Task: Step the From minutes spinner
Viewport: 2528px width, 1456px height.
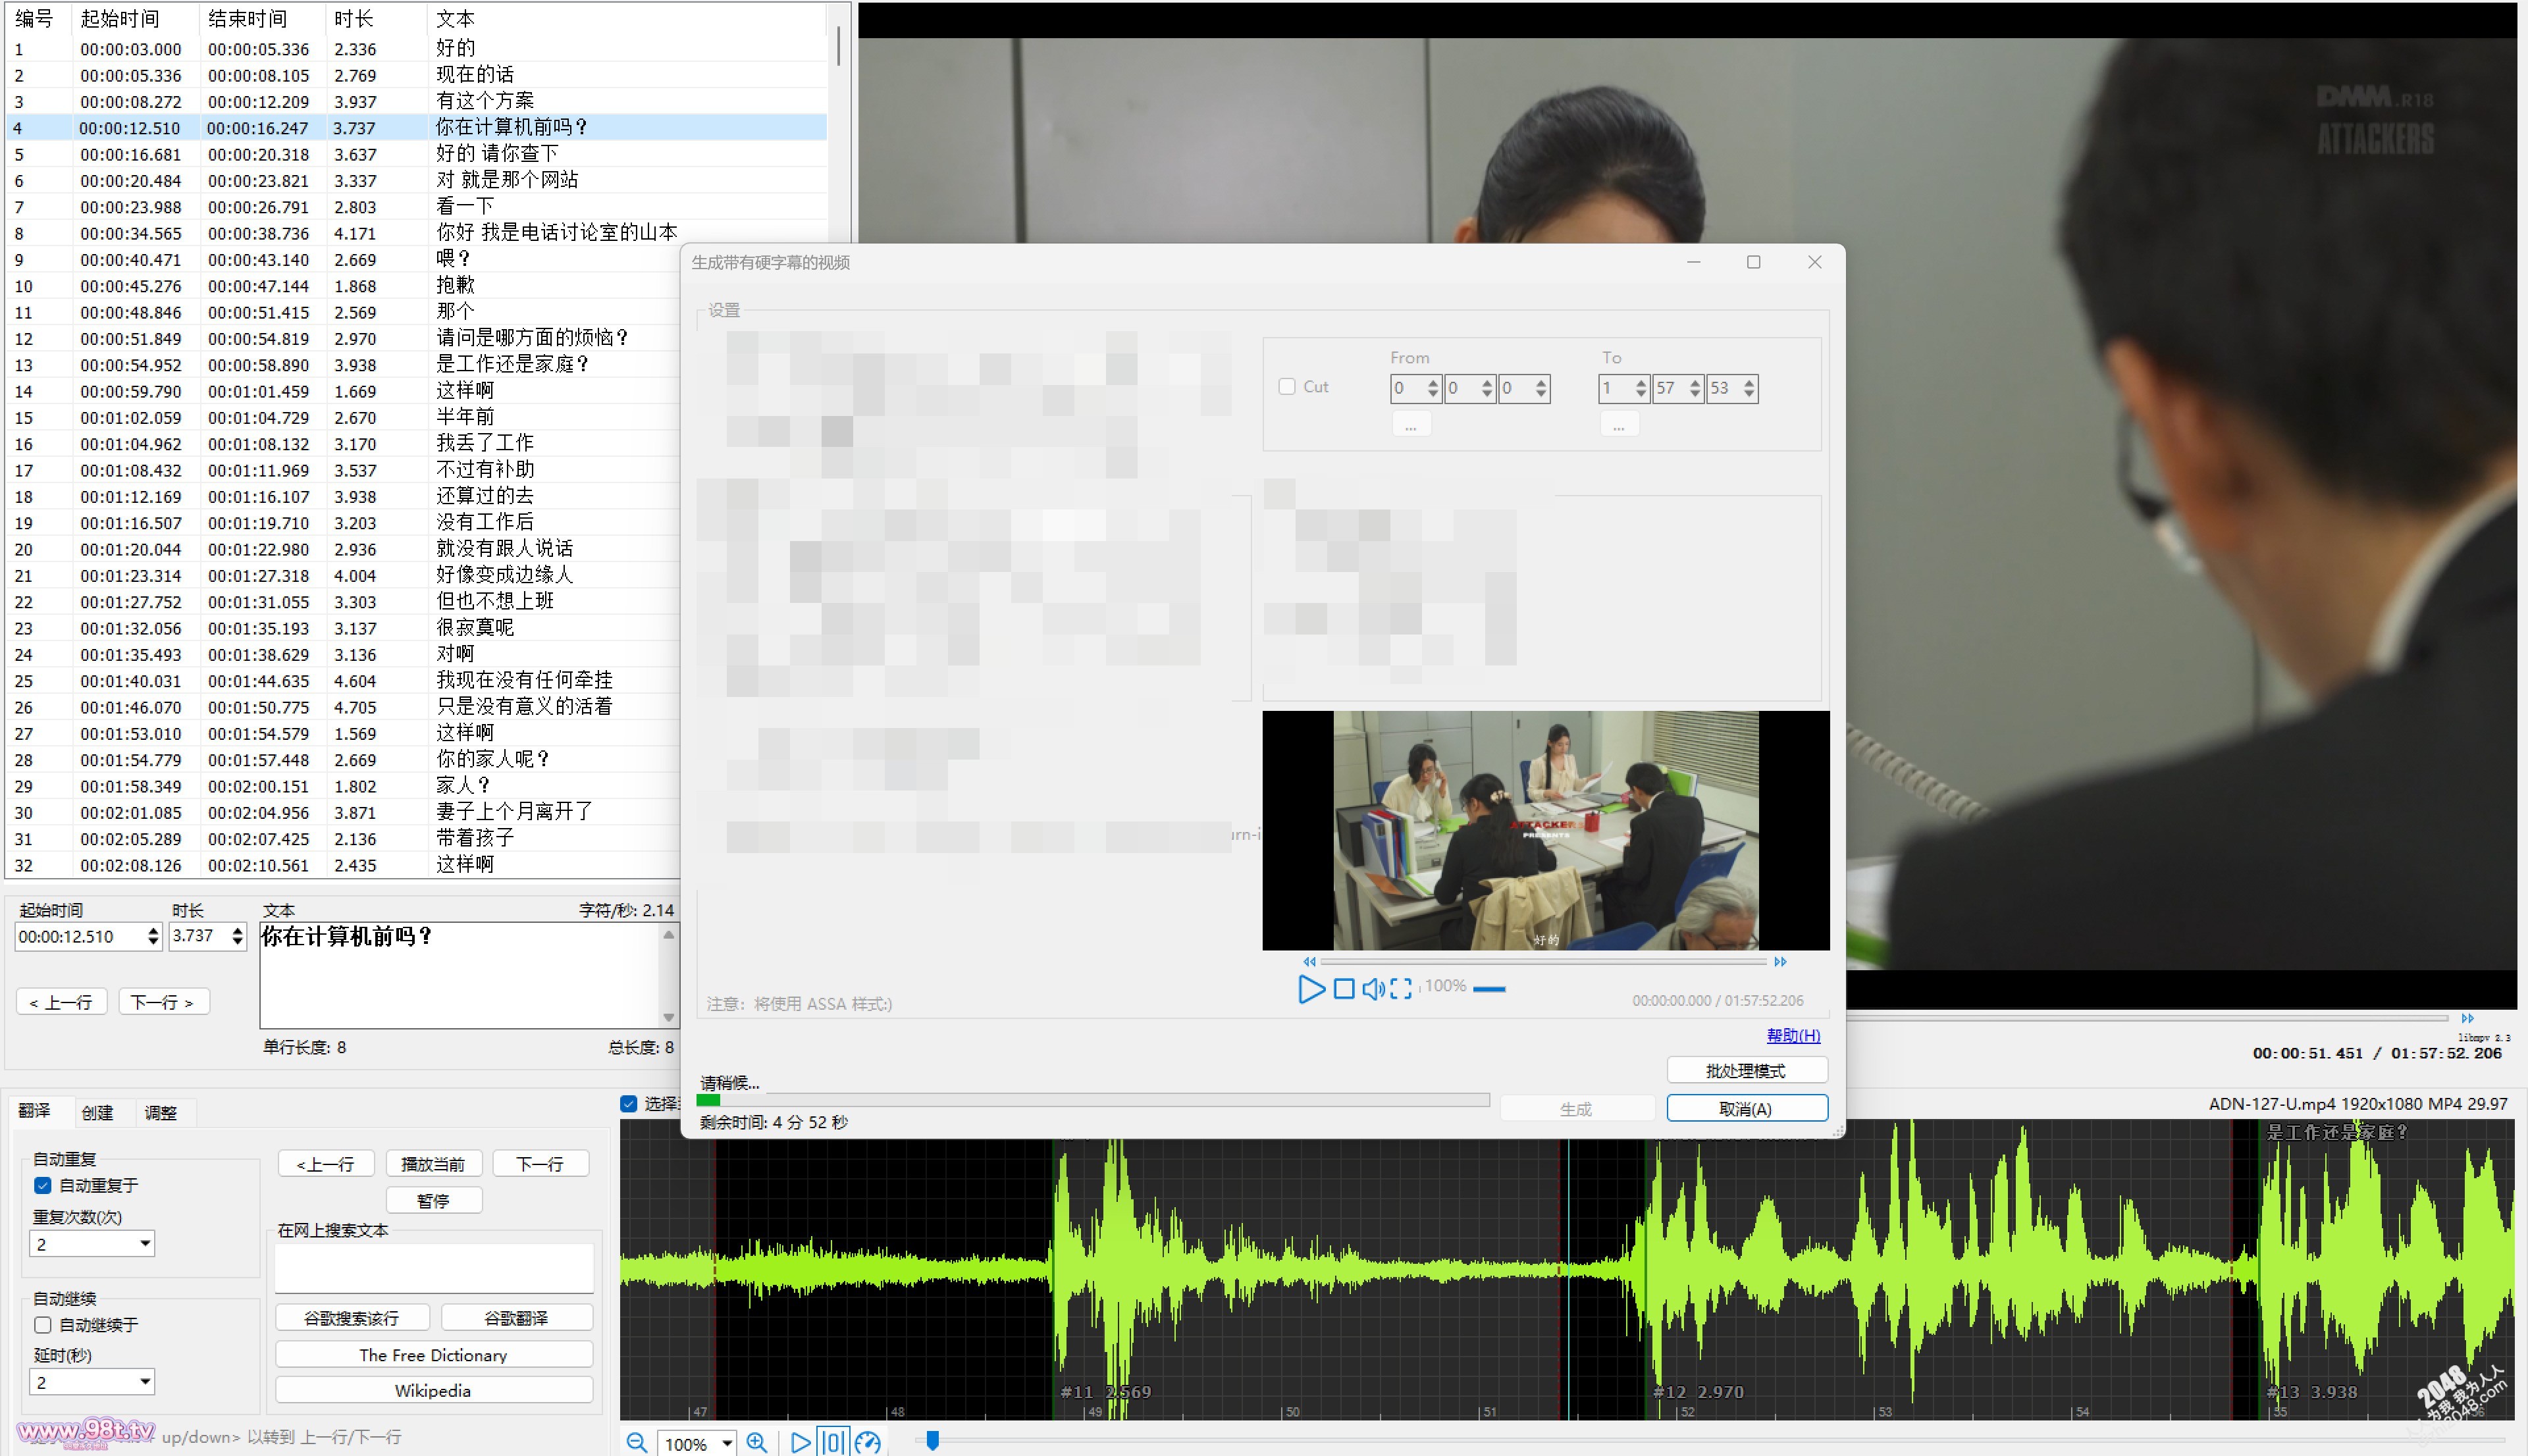Action: [x=1487, y=388]
